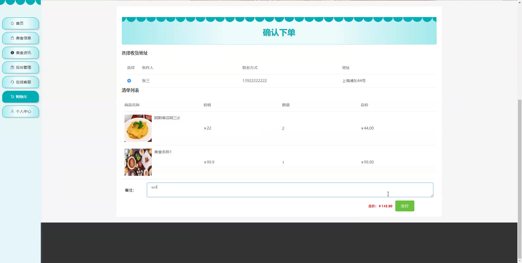This screenshot has height=263, width=522.
Task: Click the exclamation icon beside 美食资讯
Action: coord(12,53)
